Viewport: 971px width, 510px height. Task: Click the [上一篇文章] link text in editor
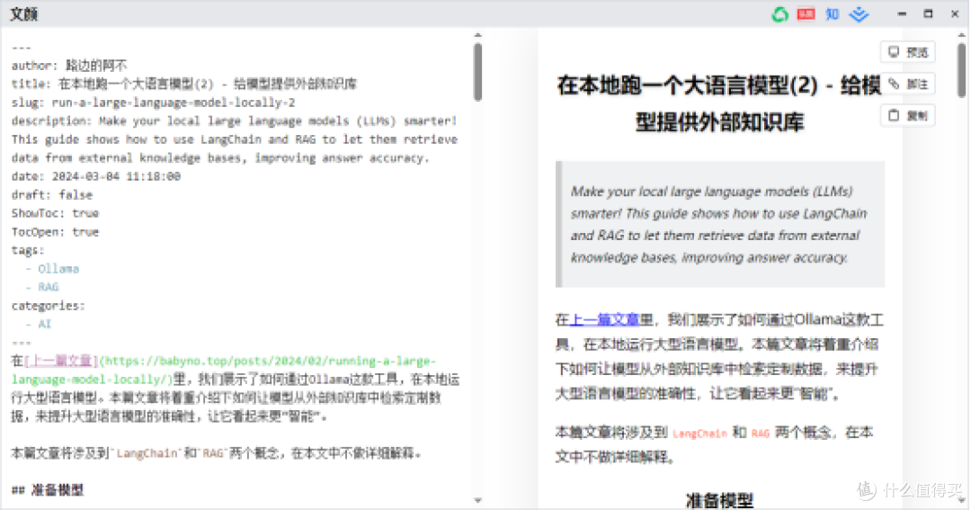pos(61,361)
